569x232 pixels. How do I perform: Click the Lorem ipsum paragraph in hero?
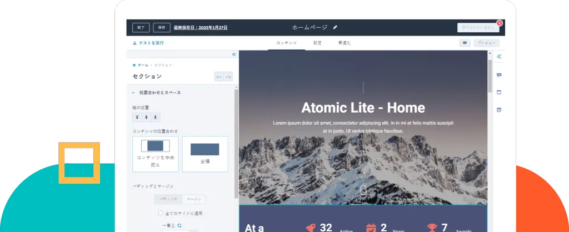pyautogui.click(x=363, y=127)
